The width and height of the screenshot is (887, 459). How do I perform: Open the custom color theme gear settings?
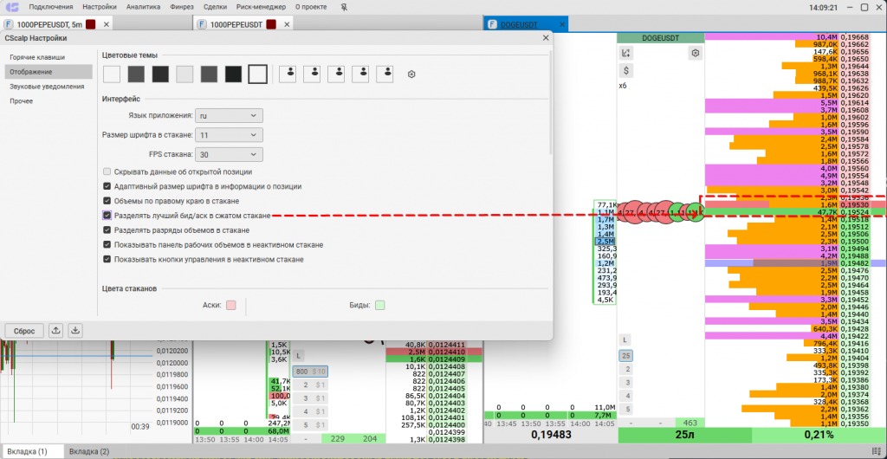point(411,74)
